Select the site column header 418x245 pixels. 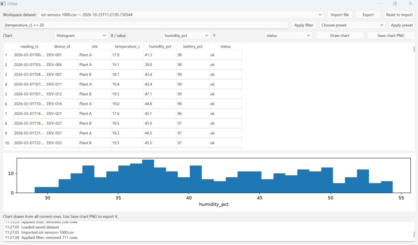(94, 46)
